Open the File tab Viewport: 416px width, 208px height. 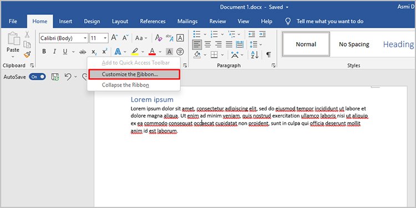(13, 22)
